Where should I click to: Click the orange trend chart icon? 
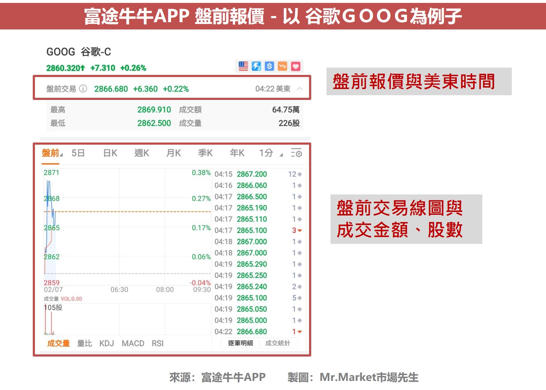point(282,66)
